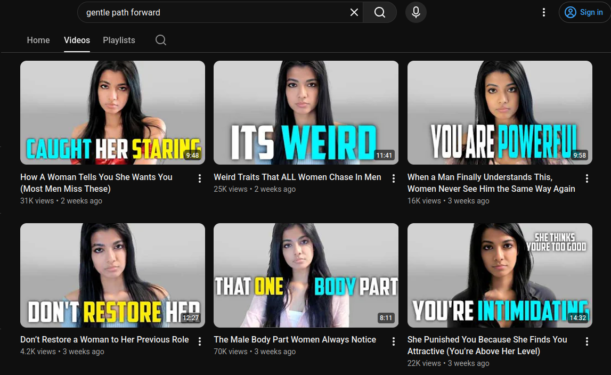Click the Sign in button
The width and height of the screenshot is (611, 375).
click(x=584, y=12)
